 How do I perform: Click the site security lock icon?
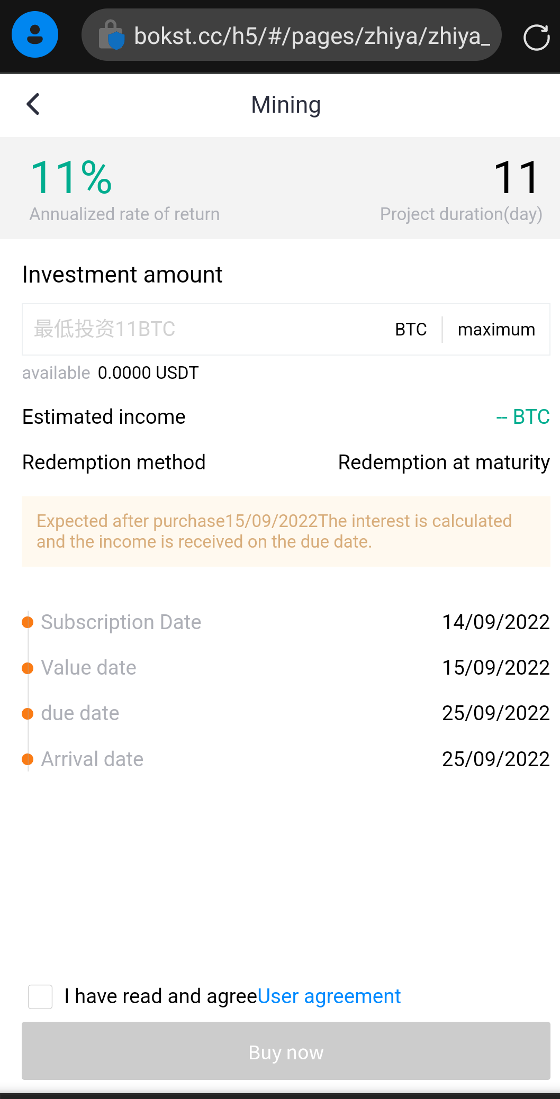pos(112,35)
